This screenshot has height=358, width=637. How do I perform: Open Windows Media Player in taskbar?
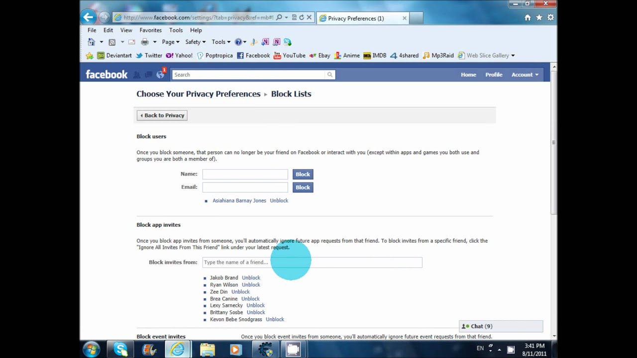click(x=235, y=350)
